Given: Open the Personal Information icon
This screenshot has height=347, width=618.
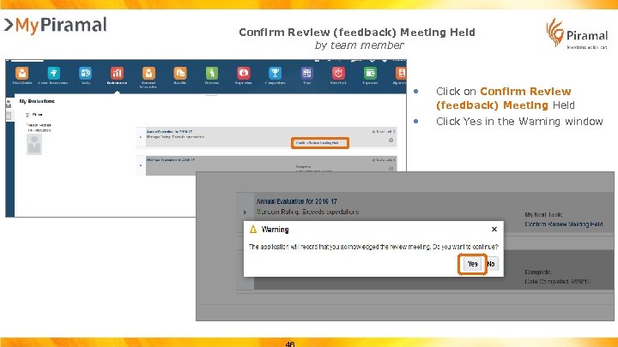Looking at the screenshot, I should pos(148,73).
